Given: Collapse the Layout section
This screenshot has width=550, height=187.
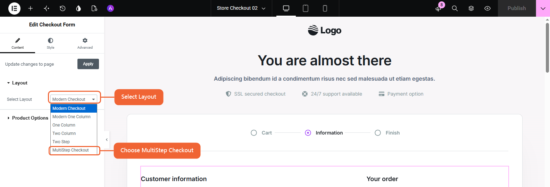Looking at the screenshot, I should 17,83.
